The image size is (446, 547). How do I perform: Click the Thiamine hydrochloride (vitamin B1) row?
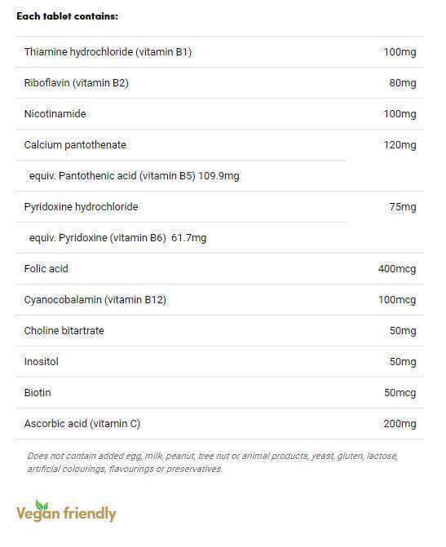click(x=220, y=52)
